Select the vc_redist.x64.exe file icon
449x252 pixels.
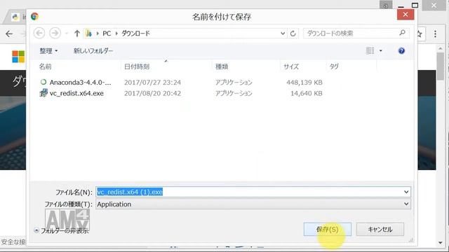click(x=43, y=93)
